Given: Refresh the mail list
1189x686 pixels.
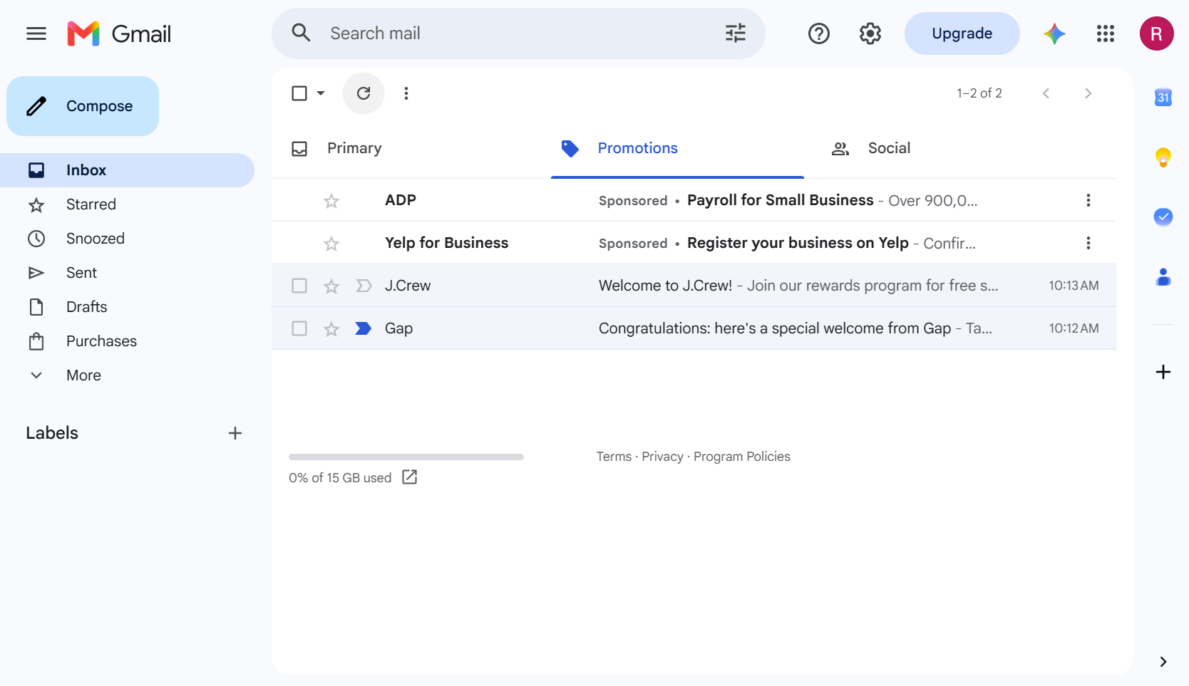Looking at the screenshot, I should coord(364,93).
